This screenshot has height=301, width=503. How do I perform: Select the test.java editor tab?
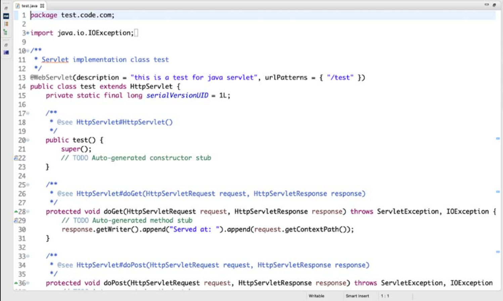29,6
